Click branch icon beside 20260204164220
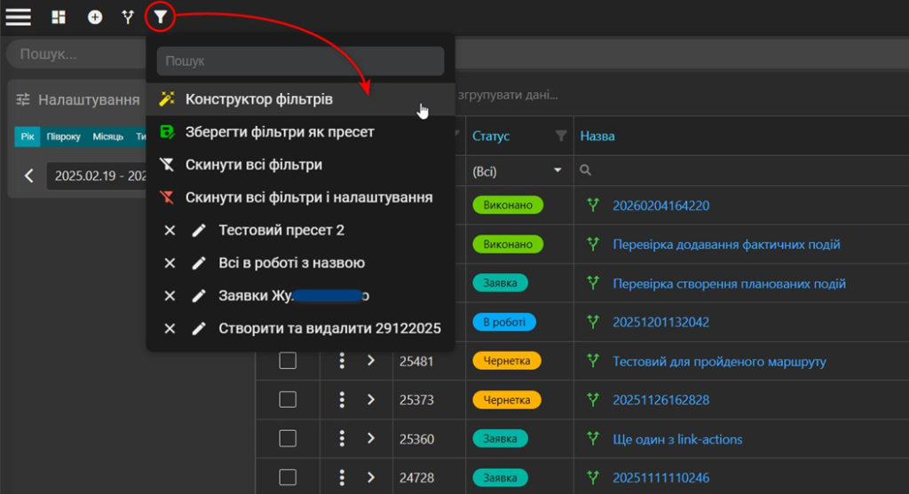This screenshot has height=494, width=909. 592,205
